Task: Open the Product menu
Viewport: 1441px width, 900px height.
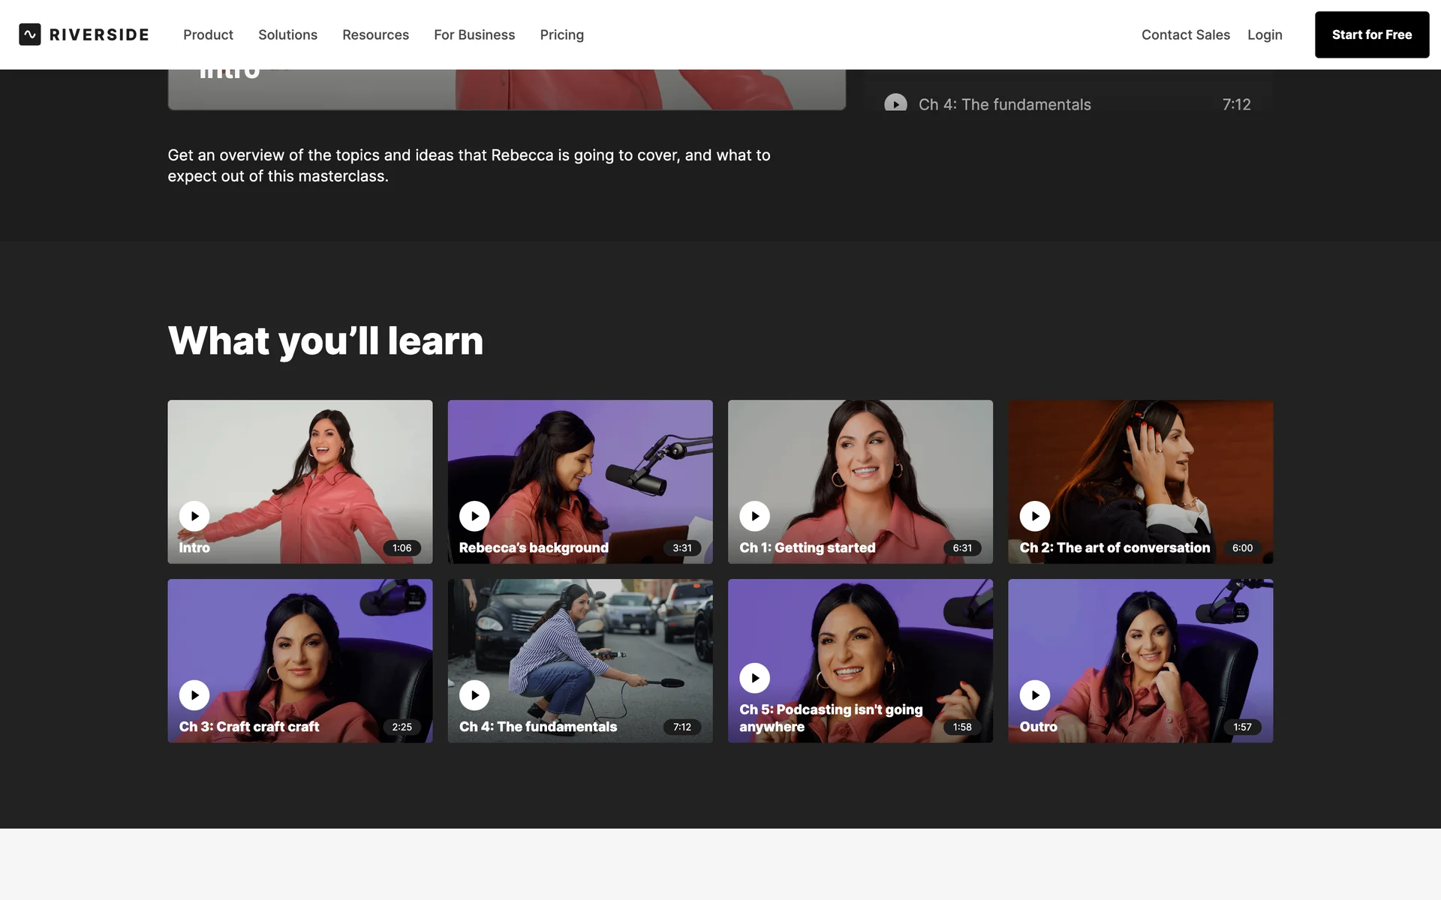Action: coord(208,34)
